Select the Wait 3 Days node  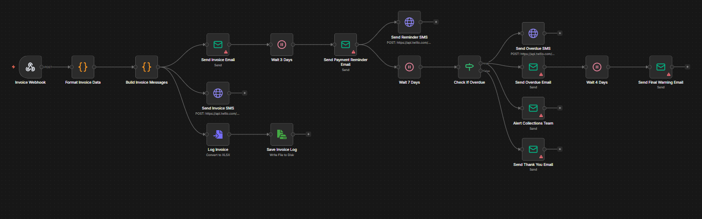coord(281,45)
